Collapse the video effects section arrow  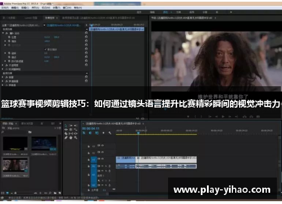click(x=86, y=29)
